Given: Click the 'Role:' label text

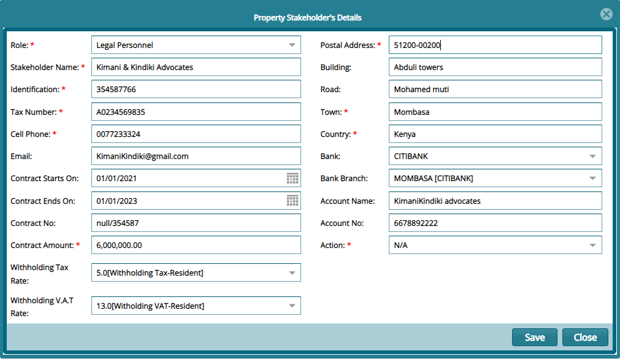Looking at the screenshot, I should point(20,45).
